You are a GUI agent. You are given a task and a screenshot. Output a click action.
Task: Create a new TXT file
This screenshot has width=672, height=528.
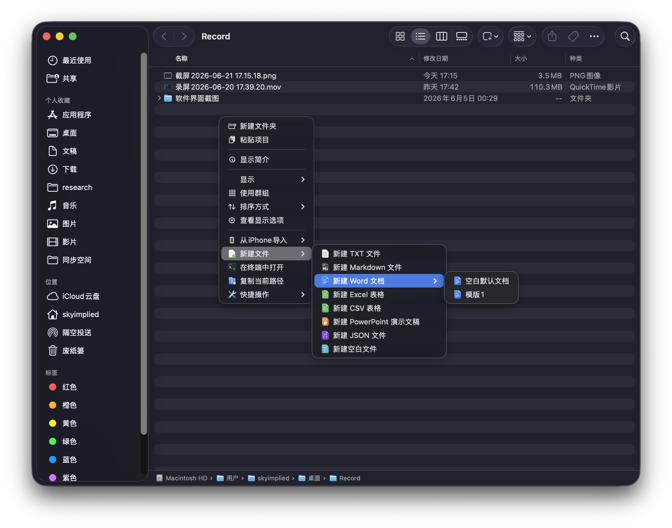point(379,254)
